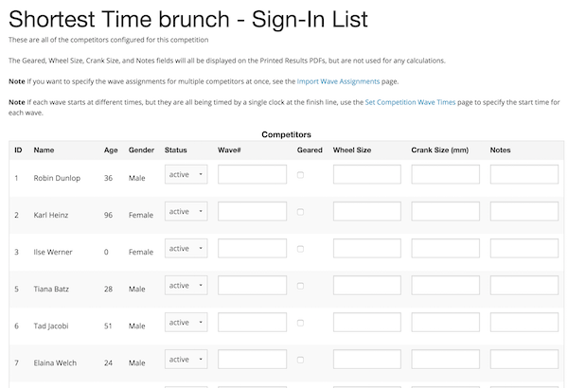Image resolution: width=568 pixels, height=388 pixels.
Task: Open the Status dropdown for Robin Dunlop
Action: pyautogui.click(x=186, y=175)
